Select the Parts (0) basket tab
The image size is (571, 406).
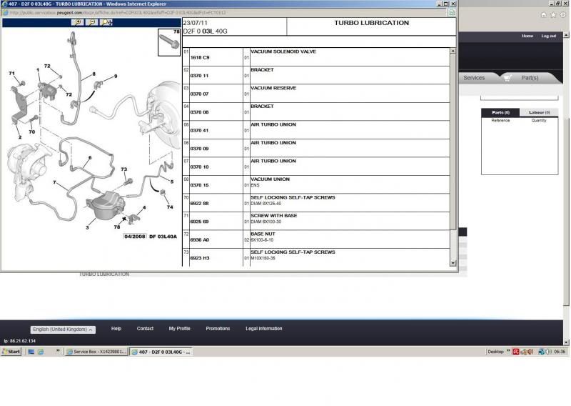[x=500, y=112]
